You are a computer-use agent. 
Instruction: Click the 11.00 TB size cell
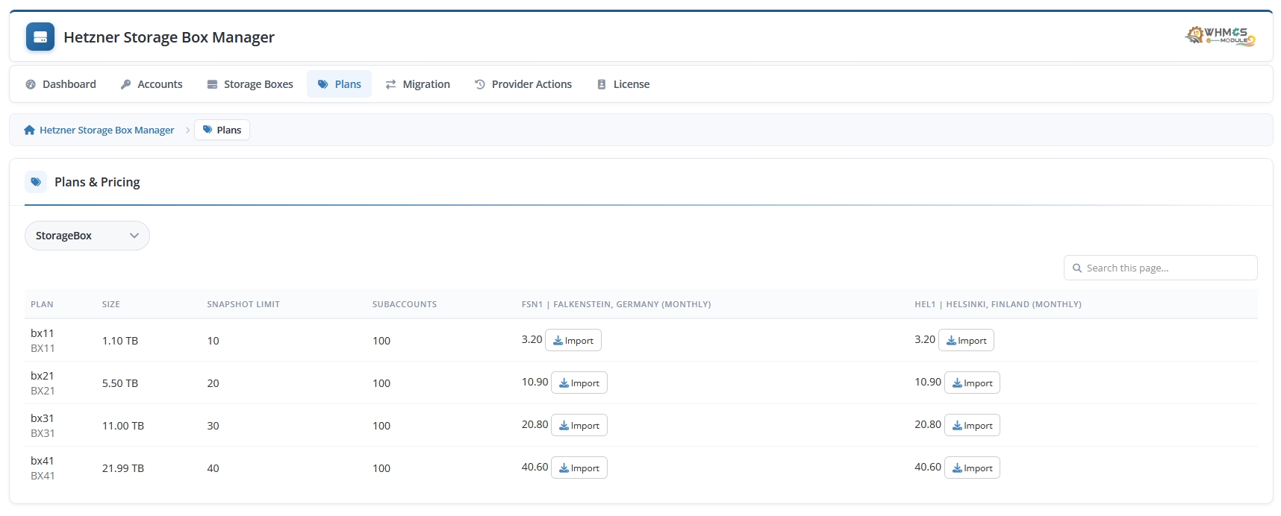tap(123, 426)
